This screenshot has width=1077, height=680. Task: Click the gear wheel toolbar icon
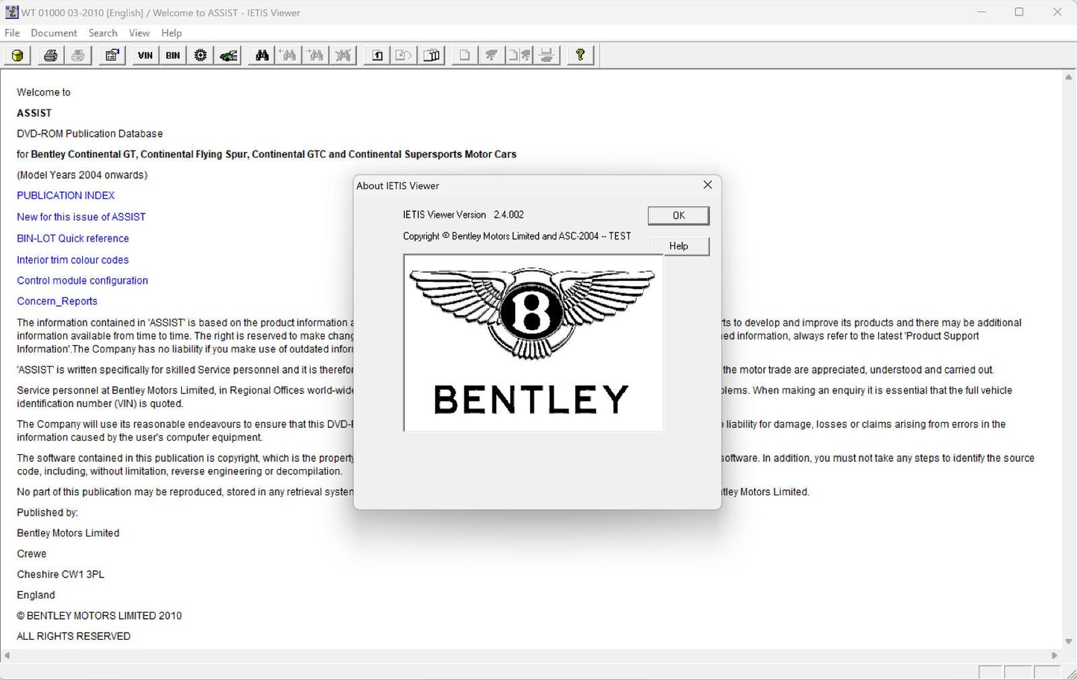(200, 55)
